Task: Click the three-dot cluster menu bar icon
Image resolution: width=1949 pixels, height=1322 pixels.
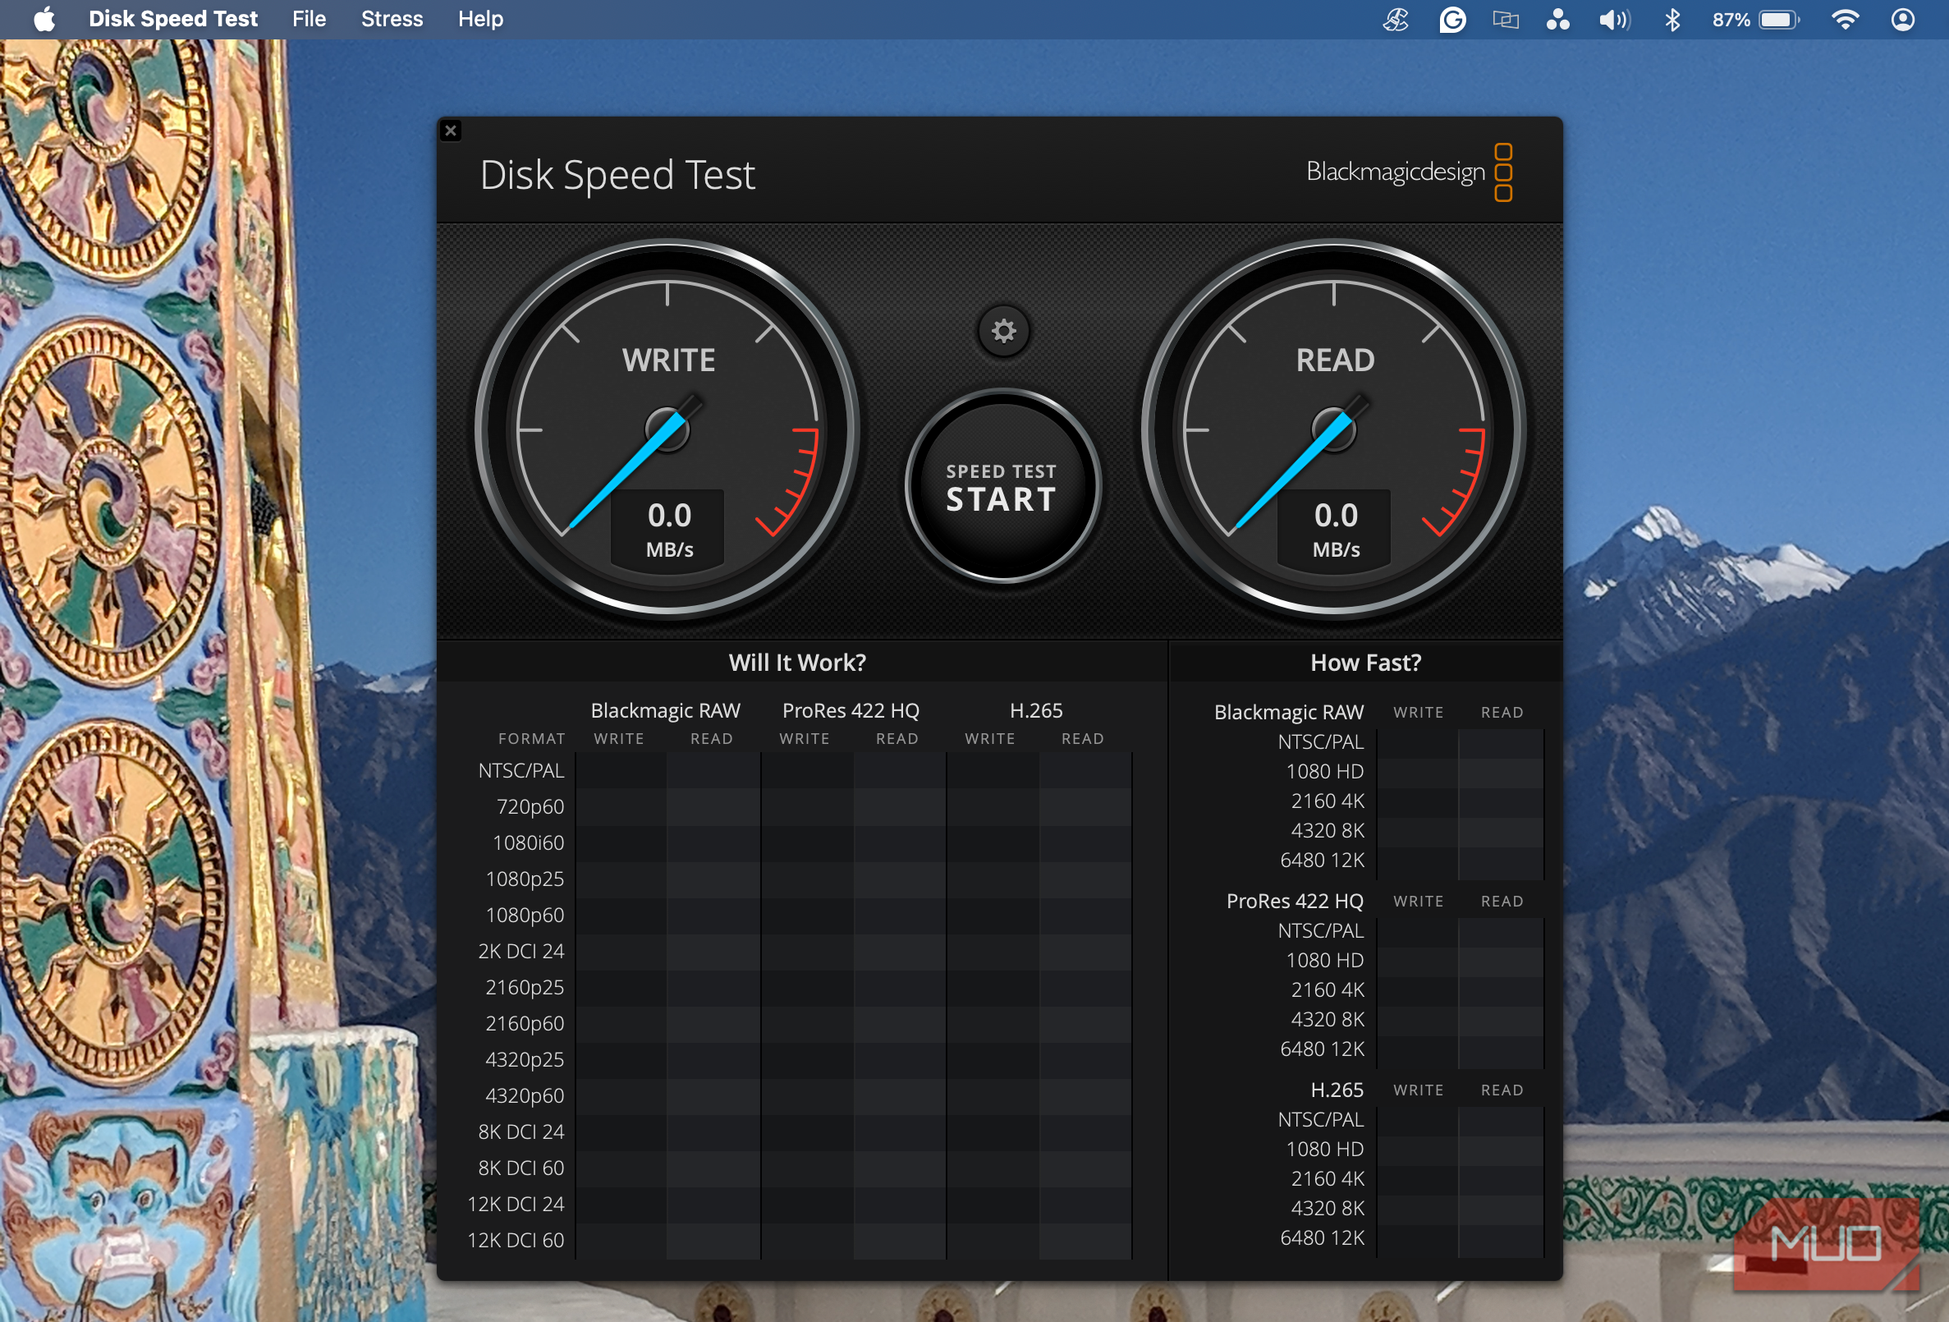Action: point(1557,19)
